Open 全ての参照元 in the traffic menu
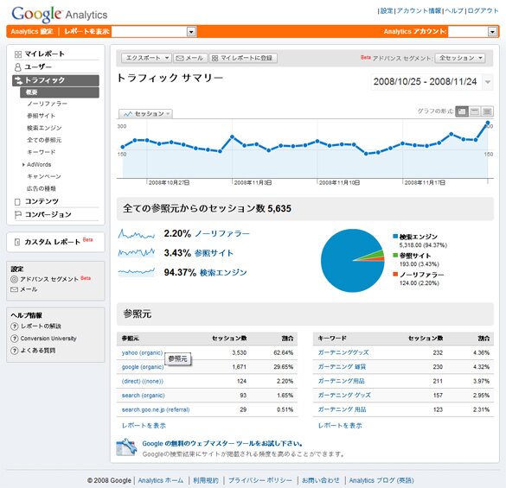Viewport: 506px width, 488px height. [x=44, y=140]
